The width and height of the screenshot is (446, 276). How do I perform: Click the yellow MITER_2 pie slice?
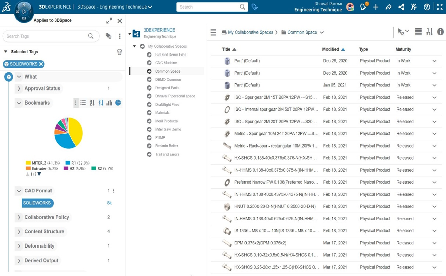coord(76,130)
